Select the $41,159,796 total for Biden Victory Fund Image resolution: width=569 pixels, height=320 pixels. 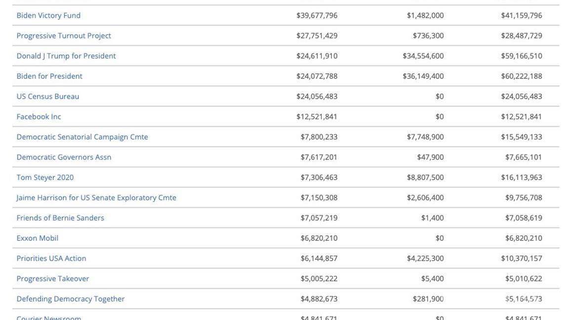coord(521,15)
